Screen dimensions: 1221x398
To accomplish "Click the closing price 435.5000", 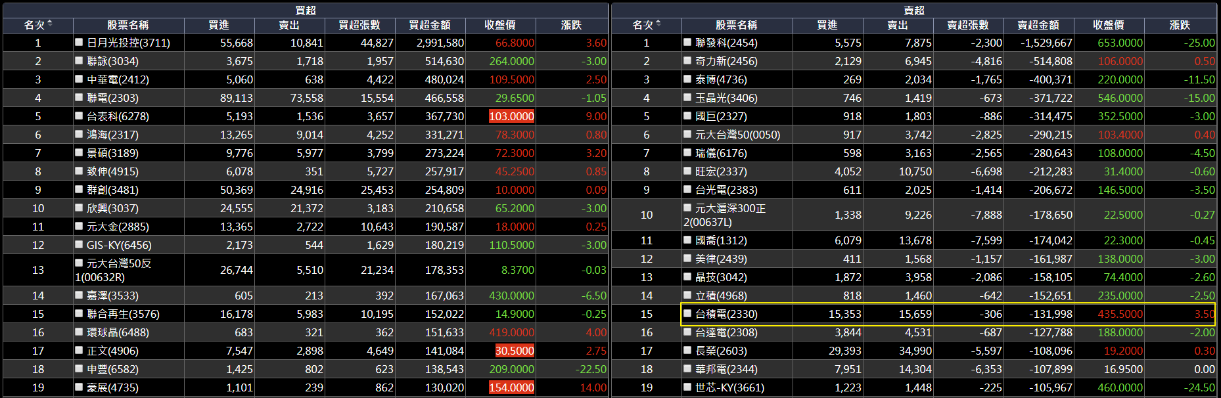I will point(1120,314).
